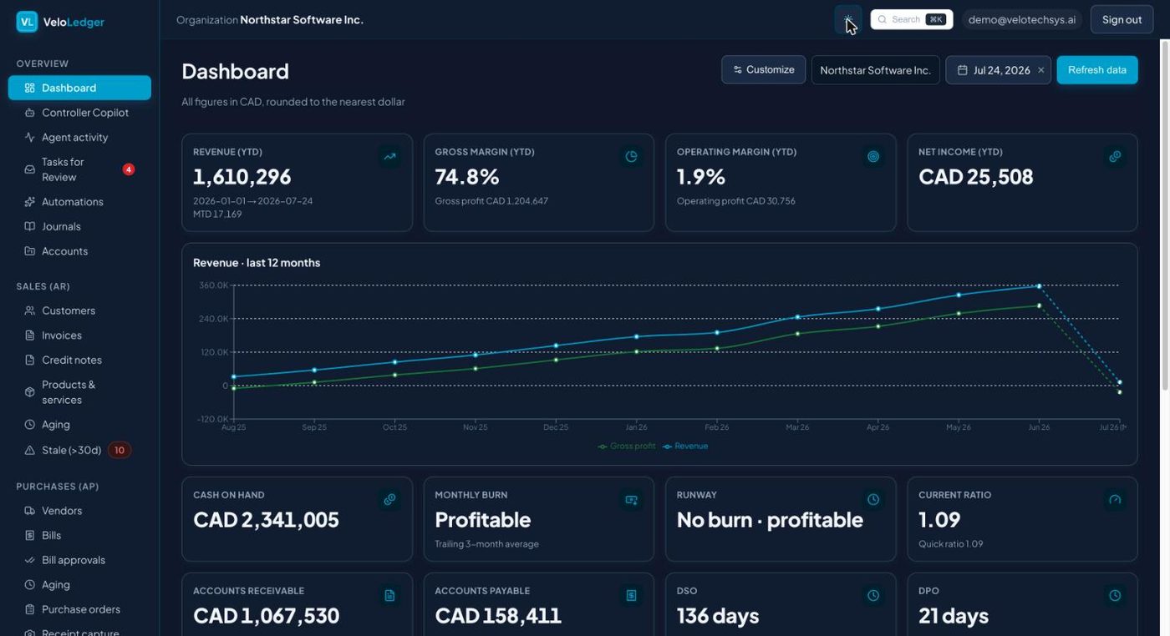Click the DPO clock icon
The image size is (1170, 636).
[x=1115, y=595]
